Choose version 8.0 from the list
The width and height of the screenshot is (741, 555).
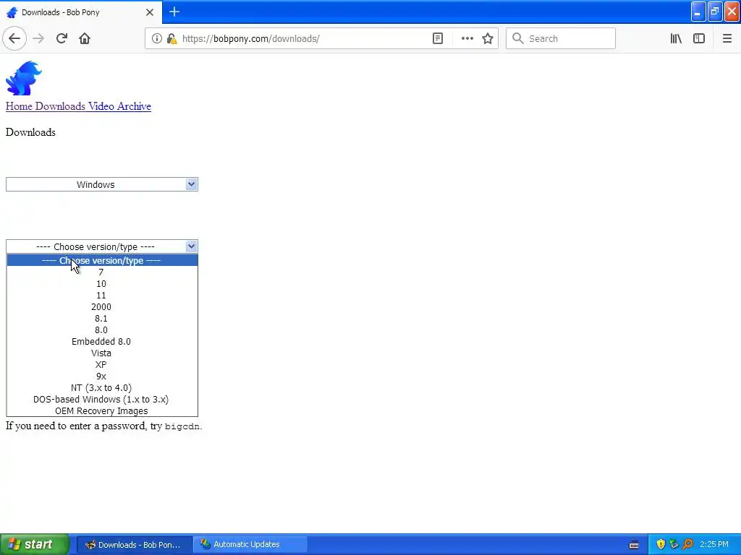(101, 330)
